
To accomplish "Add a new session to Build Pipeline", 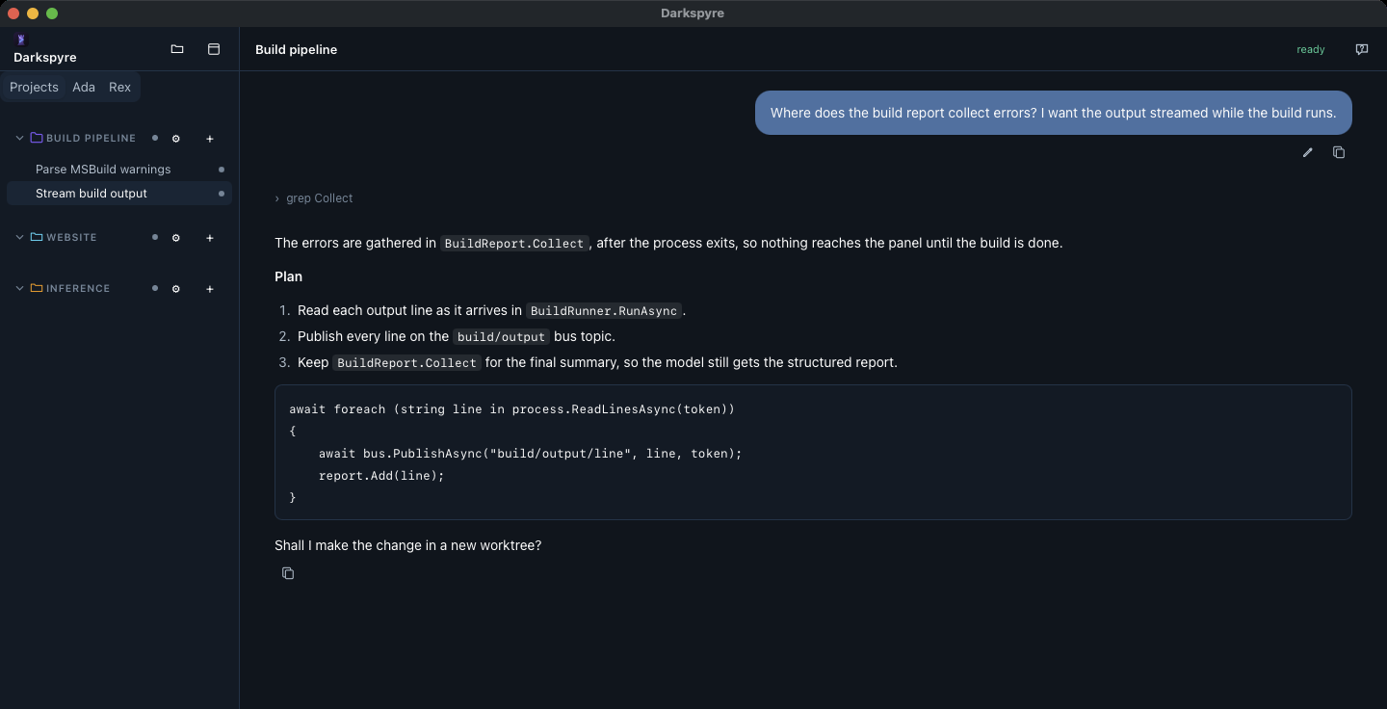I will click(x=210, y=139).
